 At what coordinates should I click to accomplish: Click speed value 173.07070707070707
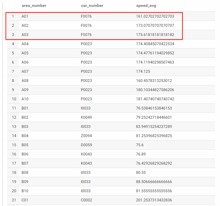(x=155, y=26)
